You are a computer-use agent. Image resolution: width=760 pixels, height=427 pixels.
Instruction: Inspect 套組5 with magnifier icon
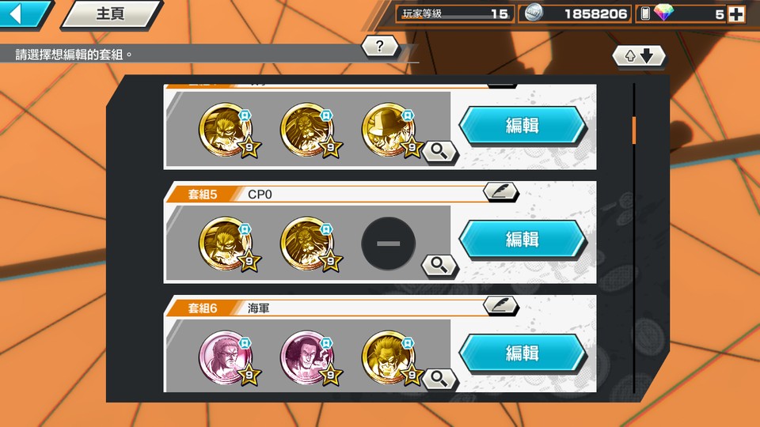439,266
